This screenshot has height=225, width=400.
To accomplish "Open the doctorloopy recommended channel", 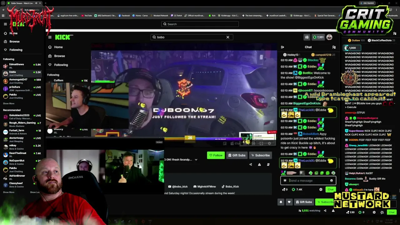I will pyautogui.click(x=22, y=139).
